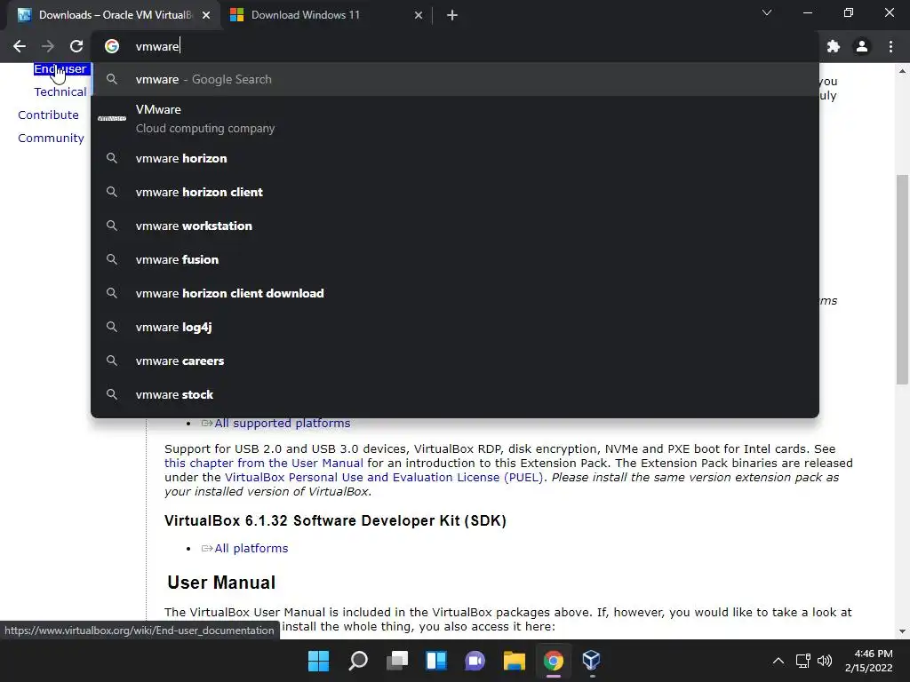Show hidden system tray icons
The height and width of the screenshot is (682, 910).
tap(778, 661)
